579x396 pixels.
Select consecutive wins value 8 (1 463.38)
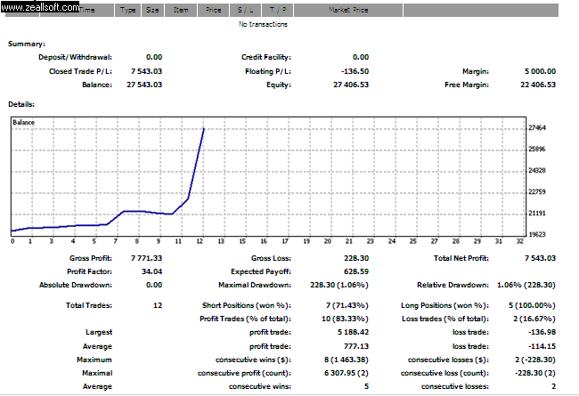346,360
